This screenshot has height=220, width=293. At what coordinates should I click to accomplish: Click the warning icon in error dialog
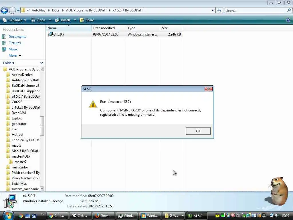[x=93, y=104]
